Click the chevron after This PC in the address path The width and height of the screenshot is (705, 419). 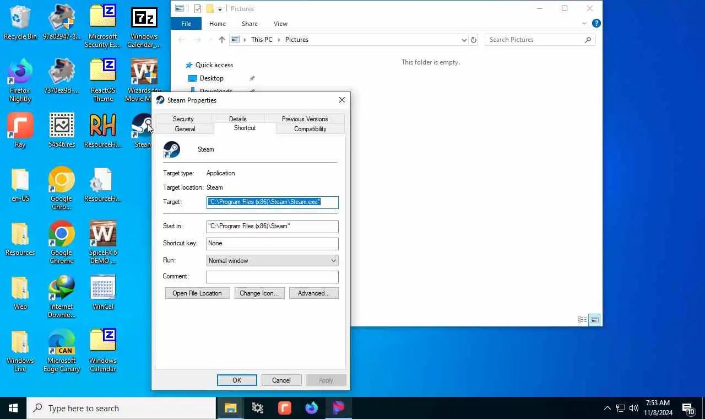tap(279, 40)
